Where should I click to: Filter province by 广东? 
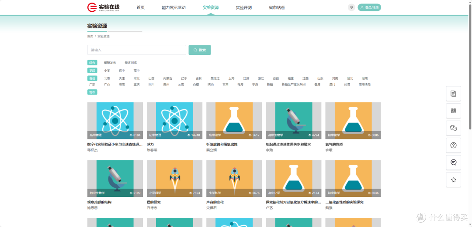click(x=92, y=85)
